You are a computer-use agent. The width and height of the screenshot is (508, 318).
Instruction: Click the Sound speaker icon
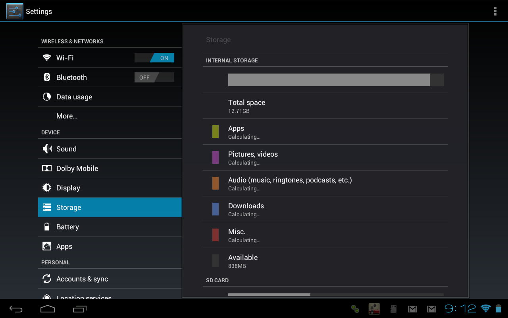point(47,149)
